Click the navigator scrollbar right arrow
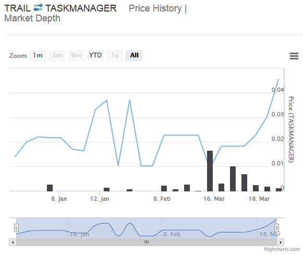The width and height of the screenshot is (303, 255). point(281,242)
